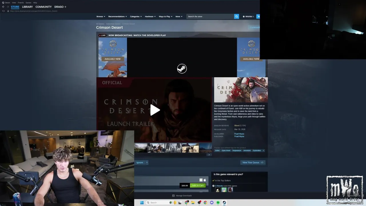Click the Apple platform icon
Image resolution: width=366 pixels, height=206 pixels.
tap(205, 180)
